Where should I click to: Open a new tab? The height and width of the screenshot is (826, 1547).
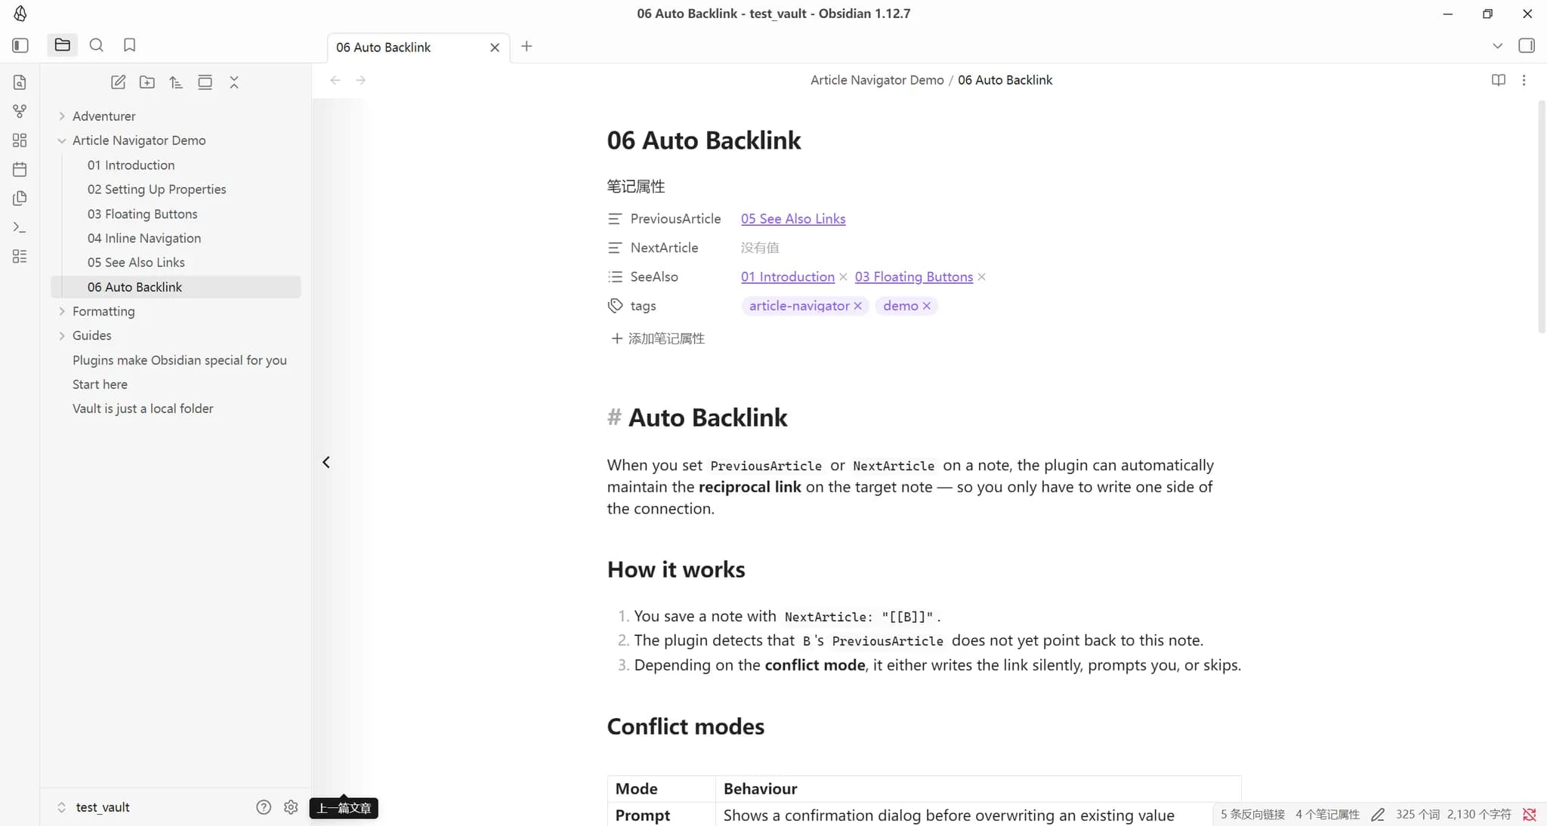tap(526, 46)
